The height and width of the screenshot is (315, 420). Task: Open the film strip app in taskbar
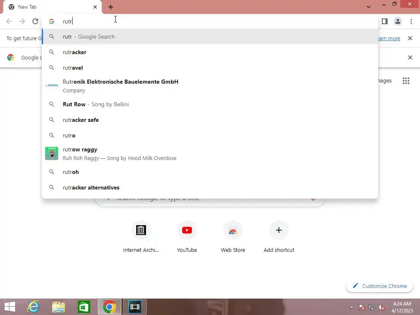click(135, 307)
